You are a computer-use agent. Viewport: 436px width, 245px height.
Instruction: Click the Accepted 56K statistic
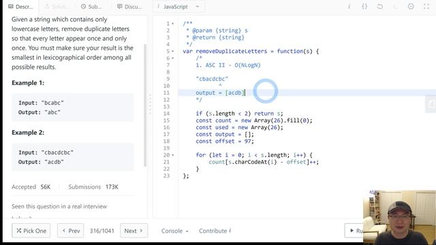coord(31,187)
